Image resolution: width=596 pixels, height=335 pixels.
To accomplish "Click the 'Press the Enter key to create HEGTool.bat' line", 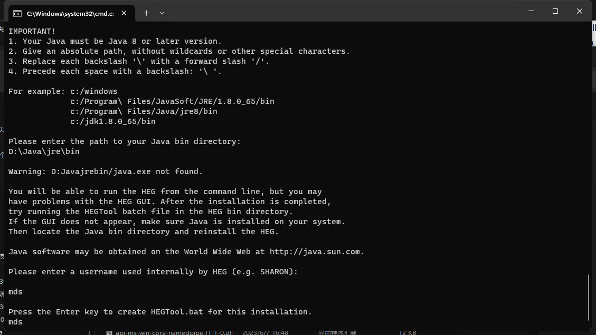I will coord(160,312).
